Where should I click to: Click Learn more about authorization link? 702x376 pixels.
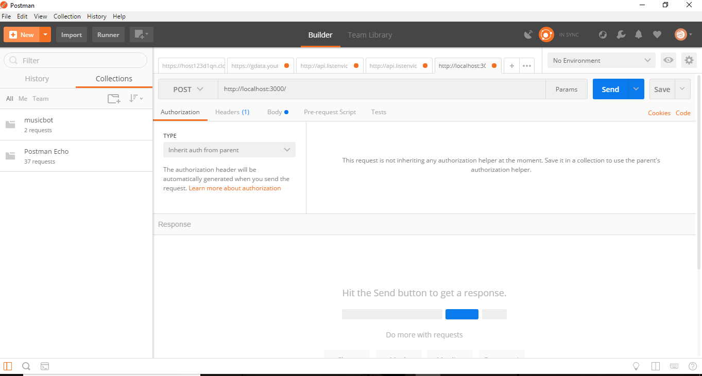pos(235,188)
